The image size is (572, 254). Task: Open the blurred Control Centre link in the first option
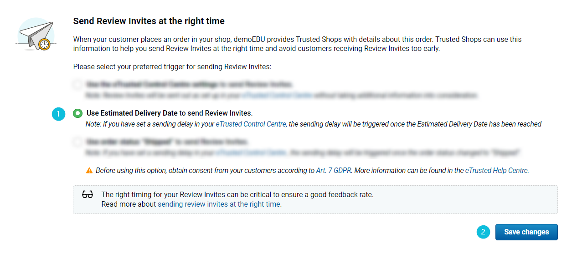(277, 96)
